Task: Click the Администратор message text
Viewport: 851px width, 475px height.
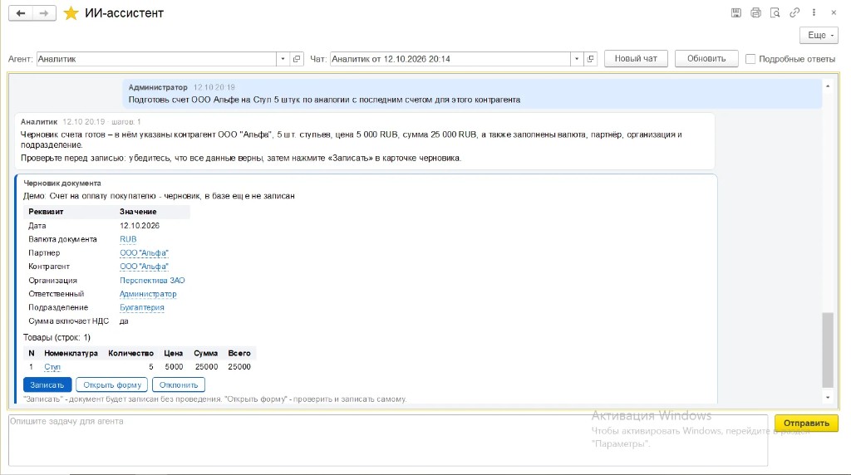Action: [x=324, y=100]
